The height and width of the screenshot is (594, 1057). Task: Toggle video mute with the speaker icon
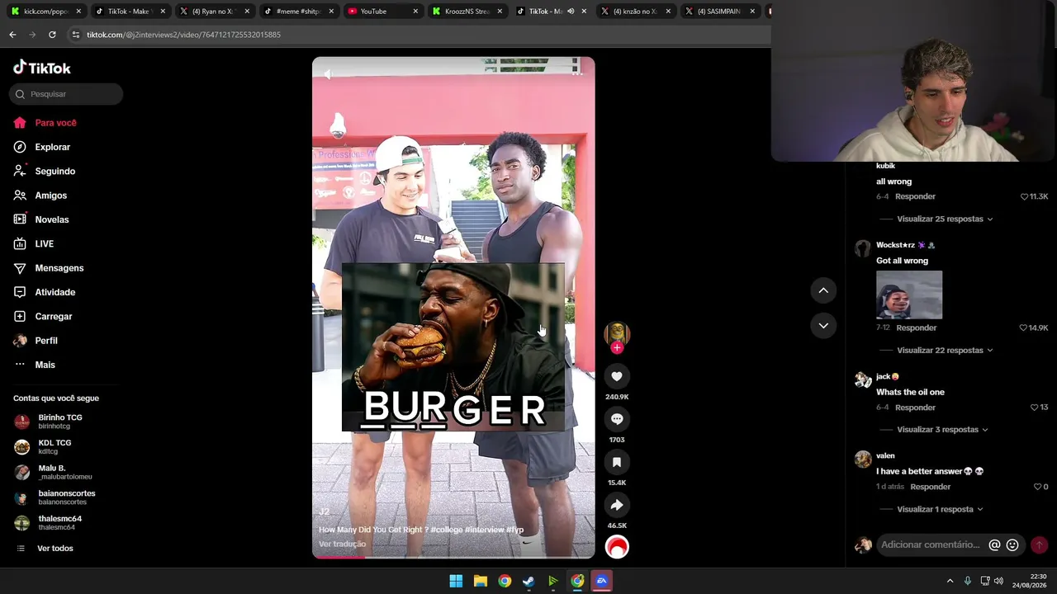pyautogui.click(x=328, y=74)
